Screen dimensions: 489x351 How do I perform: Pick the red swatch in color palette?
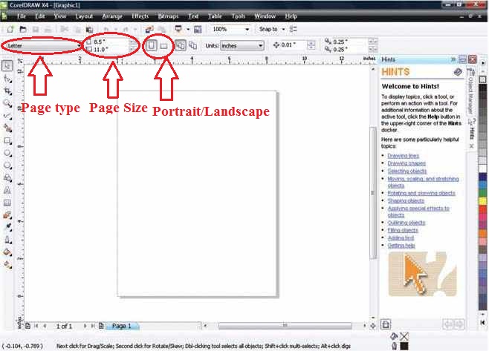tap(483, 209)
